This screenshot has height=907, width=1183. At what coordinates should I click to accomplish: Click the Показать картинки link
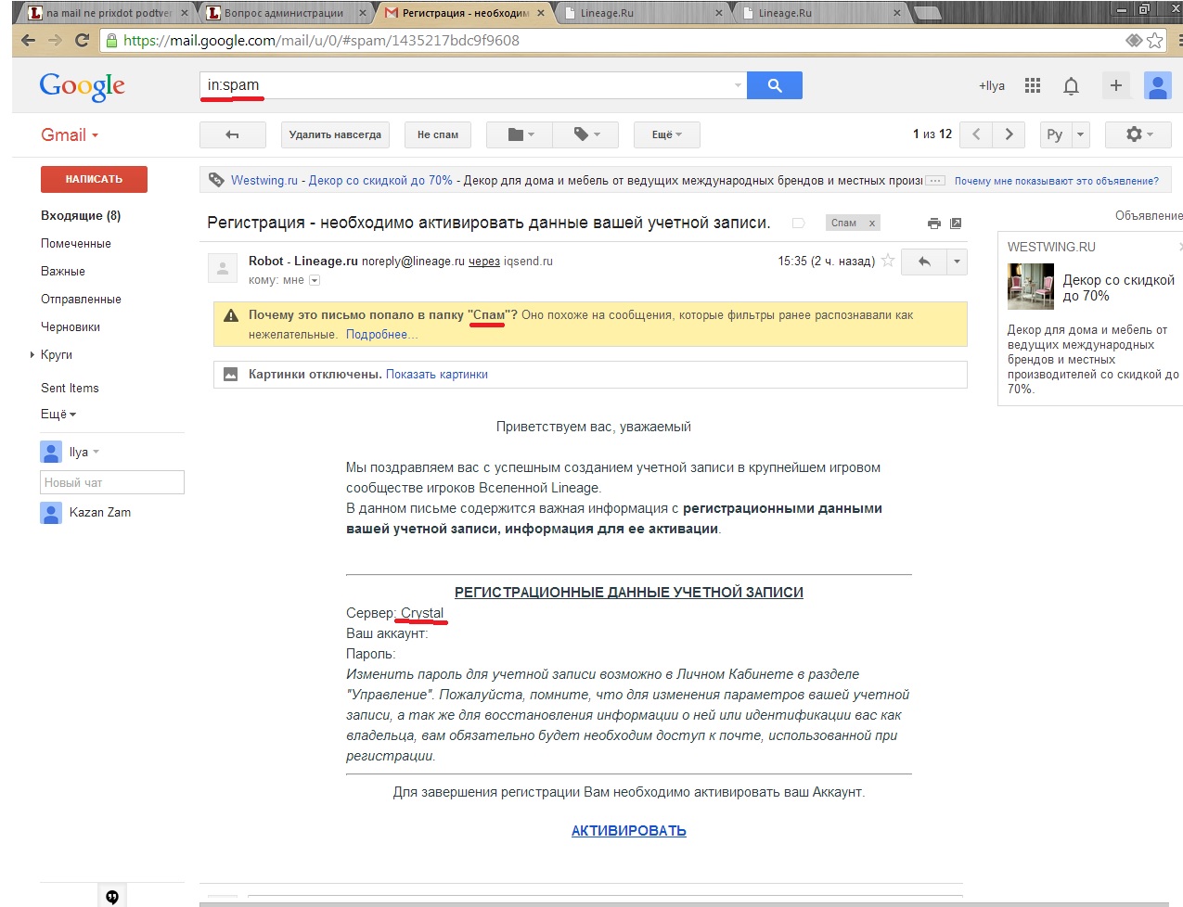pos(437,375)
